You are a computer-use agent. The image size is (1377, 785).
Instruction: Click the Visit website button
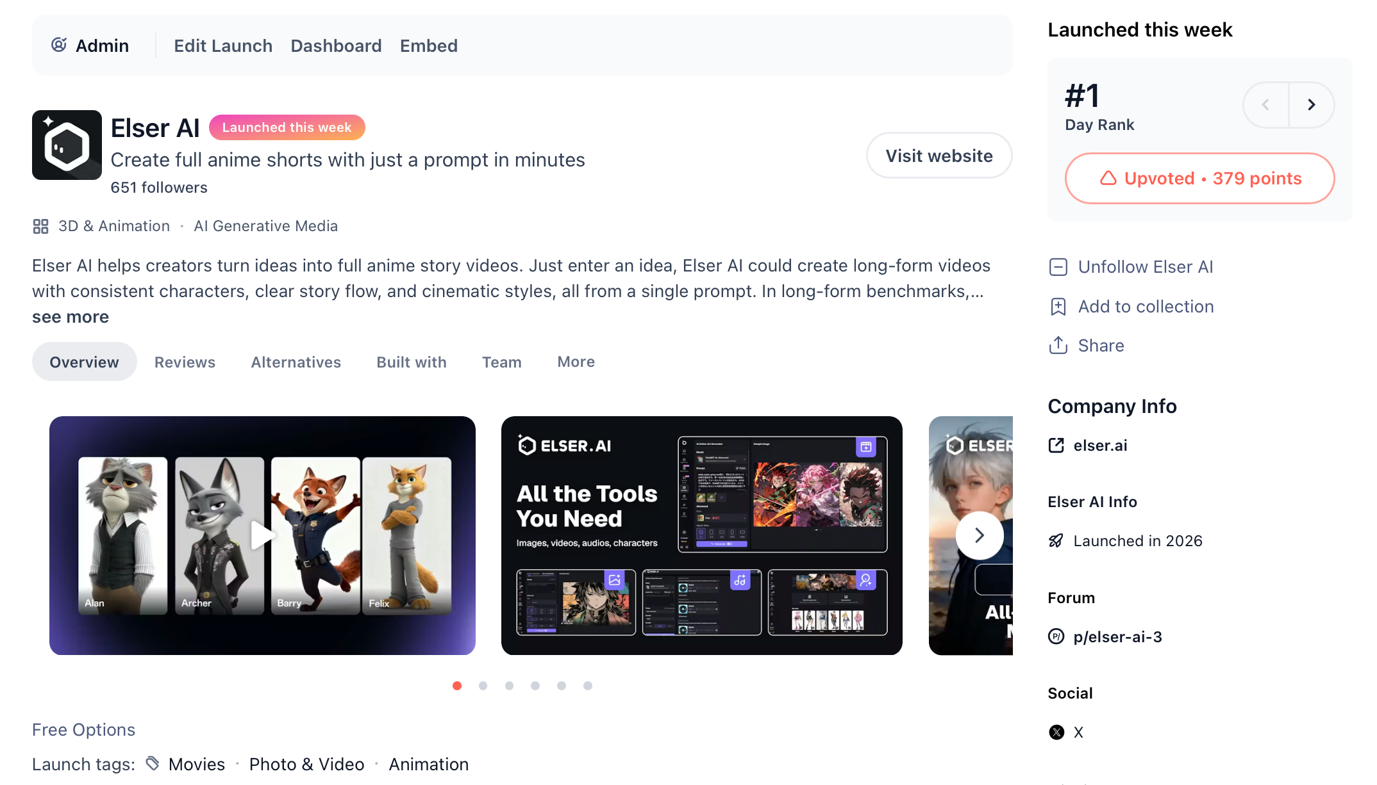point(939,156)
